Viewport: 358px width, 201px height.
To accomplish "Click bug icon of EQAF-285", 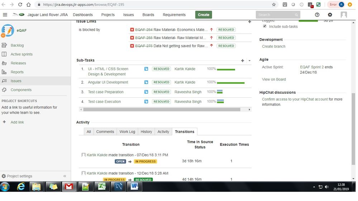I will [x=132, y=38].
